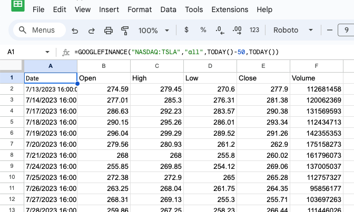The width and height of the screenshot is (354, 212).
Task: Click the cell with volume 175158273
Action: coord(316,144)
